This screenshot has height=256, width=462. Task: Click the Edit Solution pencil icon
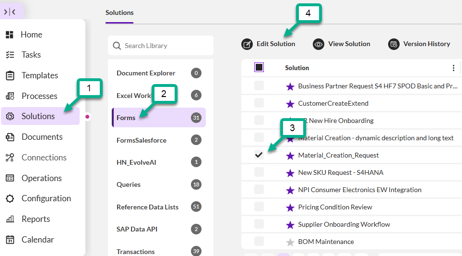[x=247, y=44]
